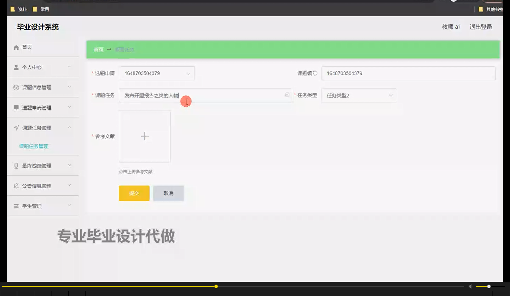The height and width of the screenshot is (296, 510).
Task: Click the microphone icon next to 最终成绩管理
Action: [16, 165]
